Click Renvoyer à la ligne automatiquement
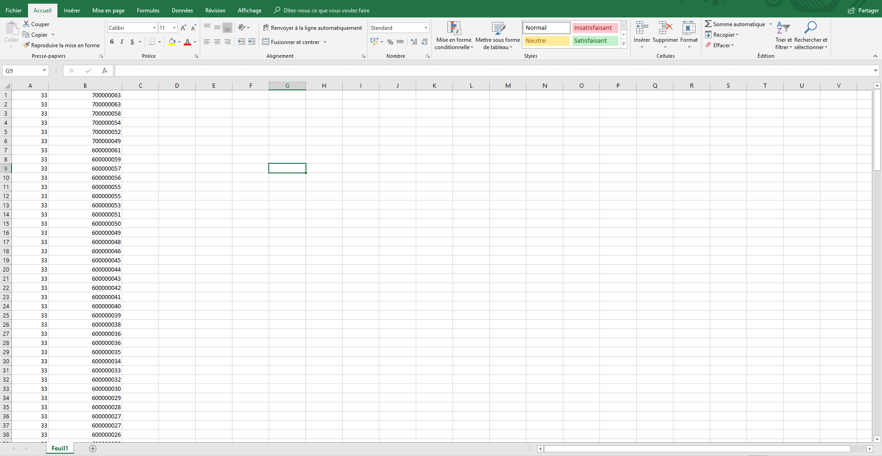Viewport: 882px width, 456px height. [x=312, y=28]
